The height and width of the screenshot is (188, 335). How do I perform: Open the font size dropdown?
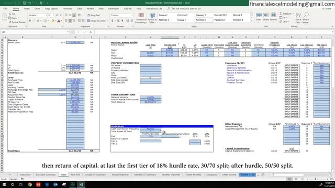coord(54,15)
